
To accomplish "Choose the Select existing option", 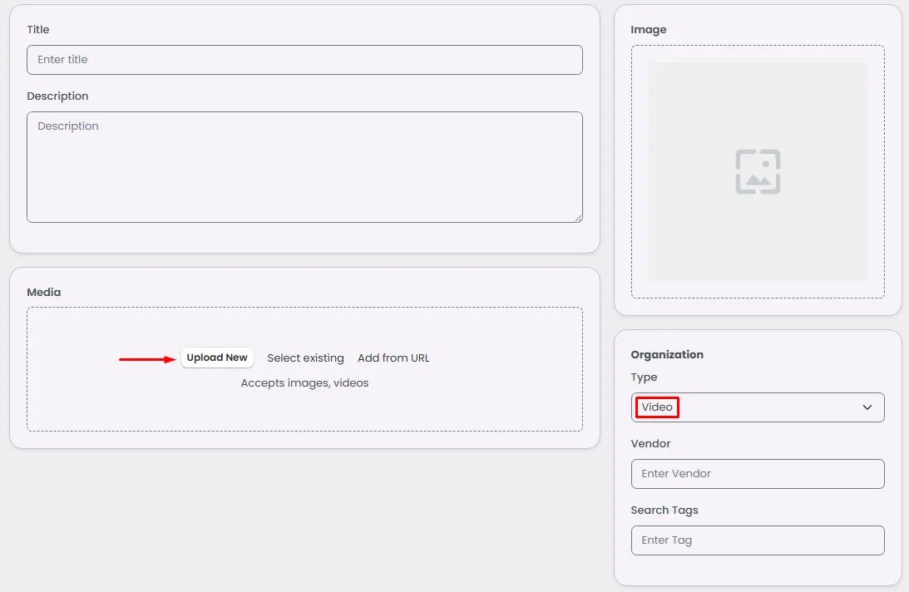I will click(x=305, y=358).
